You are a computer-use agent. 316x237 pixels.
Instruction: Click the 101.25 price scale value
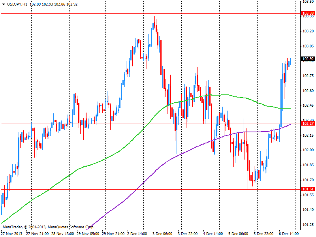(308, 224)
